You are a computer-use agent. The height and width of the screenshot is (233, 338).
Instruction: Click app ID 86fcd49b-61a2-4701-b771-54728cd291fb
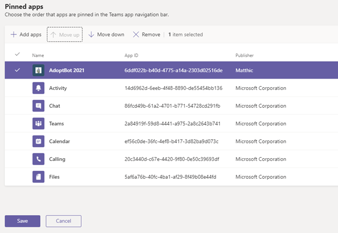(172, 106)
